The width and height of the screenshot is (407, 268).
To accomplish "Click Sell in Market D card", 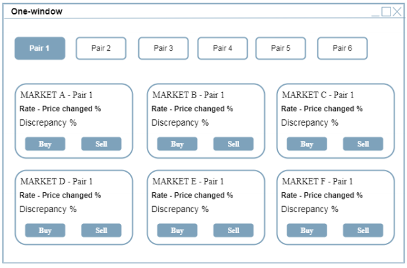I will [101, 230].
